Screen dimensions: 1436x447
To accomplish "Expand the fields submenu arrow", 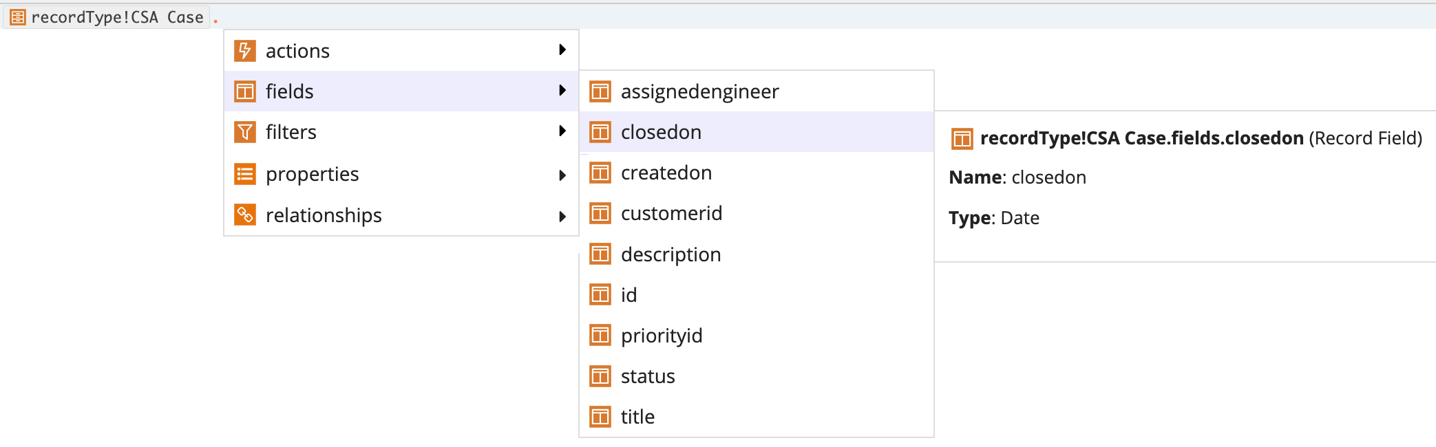I will pos(562,90).
